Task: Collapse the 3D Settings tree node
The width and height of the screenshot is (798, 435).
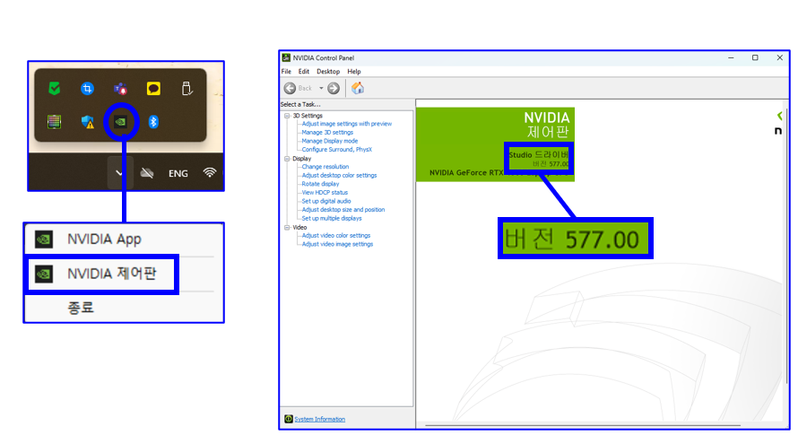Action: point(287,116)
